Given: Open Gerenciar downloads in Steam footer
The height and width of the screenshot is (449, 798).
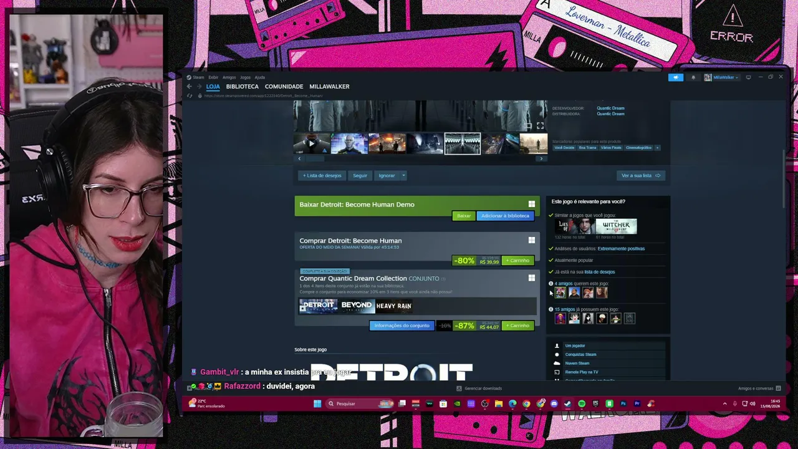Looking at the screenshot, I should coord(479,389).
